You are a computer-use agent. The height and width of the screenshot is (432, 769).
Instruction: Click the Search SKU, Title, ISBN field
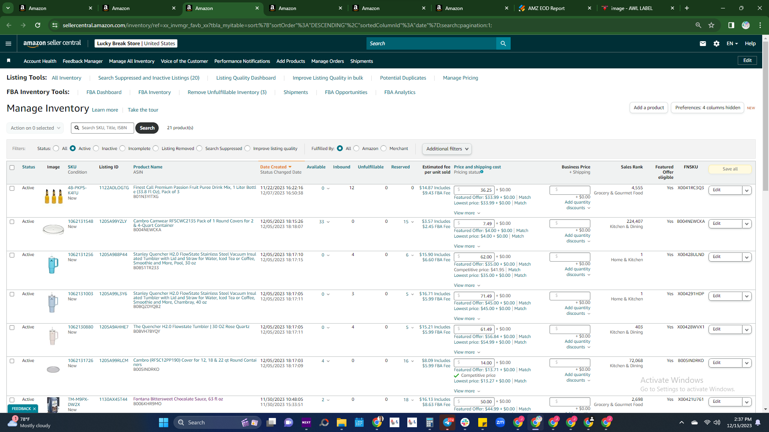103,128
